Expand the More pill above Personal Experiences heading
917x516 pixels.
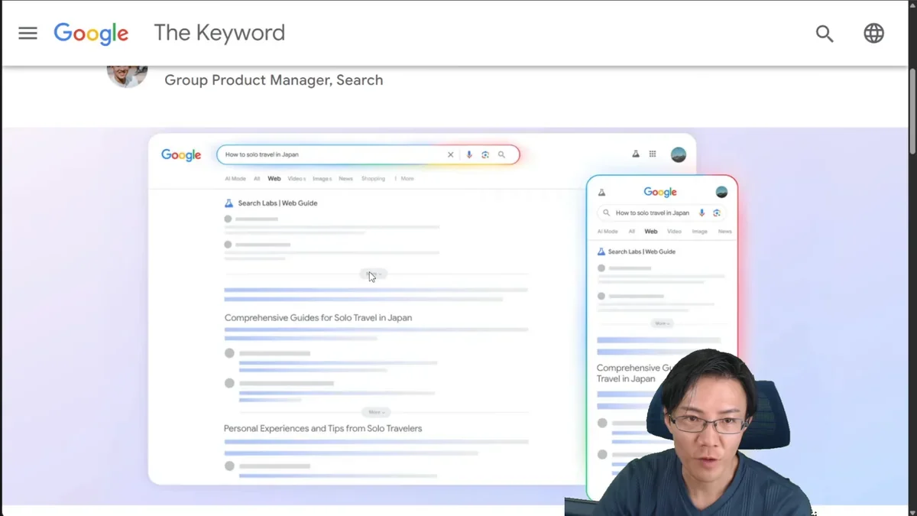tap(375, 412)
